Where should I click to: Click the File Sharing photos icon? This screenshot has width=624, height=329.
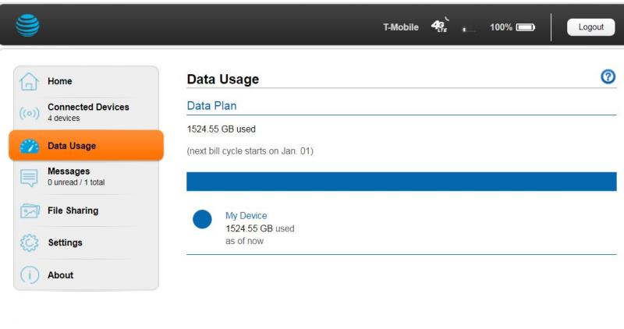[30, 210]
